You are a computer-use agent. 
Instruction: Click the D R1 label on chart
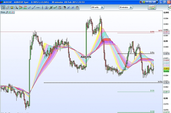click(x=152, y=32)
